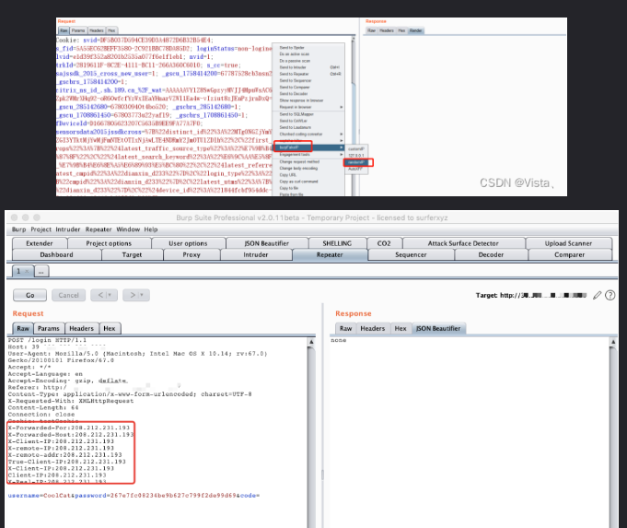
Task: Open the JSON Beautifier tool tab in top row
Action: tap(267, 243)
